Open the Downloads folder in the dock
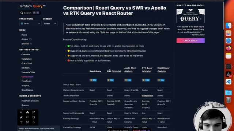Image resolution: width=234 pixels, height=131 pixels. 228,93
